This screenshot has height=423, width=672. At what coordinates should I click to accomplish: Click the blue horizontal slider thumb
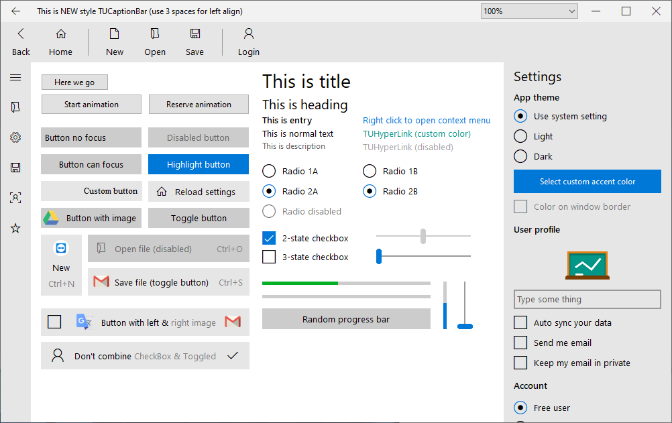[x=379, y=256]
